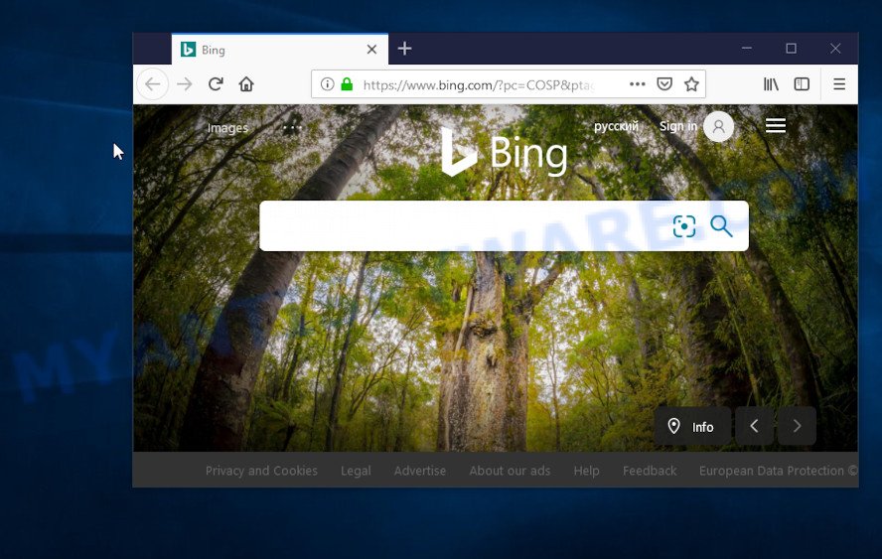Select the Bing tab
The width and height of the screenshot is (882, 559).
click(279, 50)
